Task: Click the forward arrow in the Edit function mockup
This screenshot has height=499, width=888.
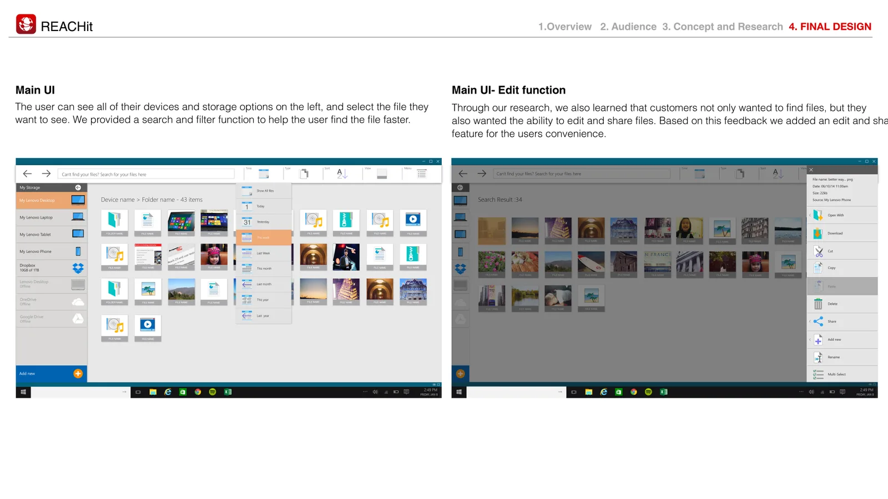Action: (x=482, y=174)
